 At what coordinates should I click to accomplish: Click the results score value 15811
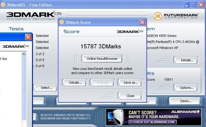[169, 80]
